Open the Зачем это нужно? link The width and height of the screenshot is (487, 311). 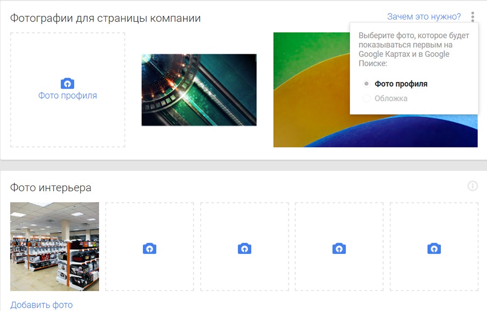point(424,17)
